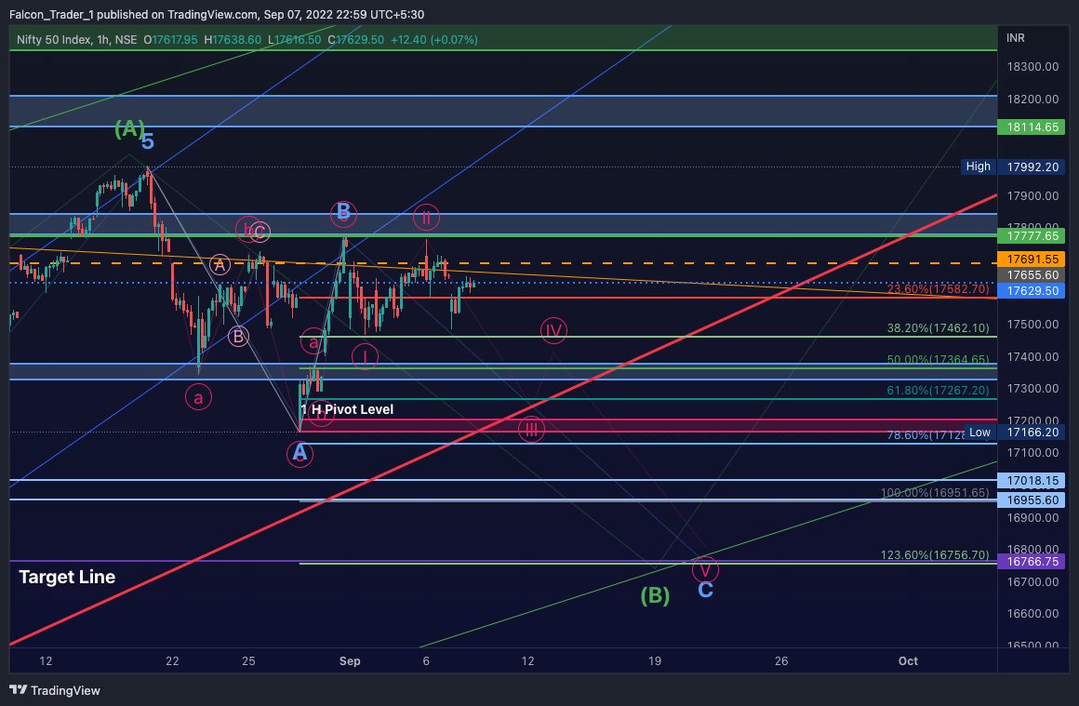The image size is (1079, 706).
Task: Click the 17400.00 price axis tick
Action: [x=1032, y=356]
